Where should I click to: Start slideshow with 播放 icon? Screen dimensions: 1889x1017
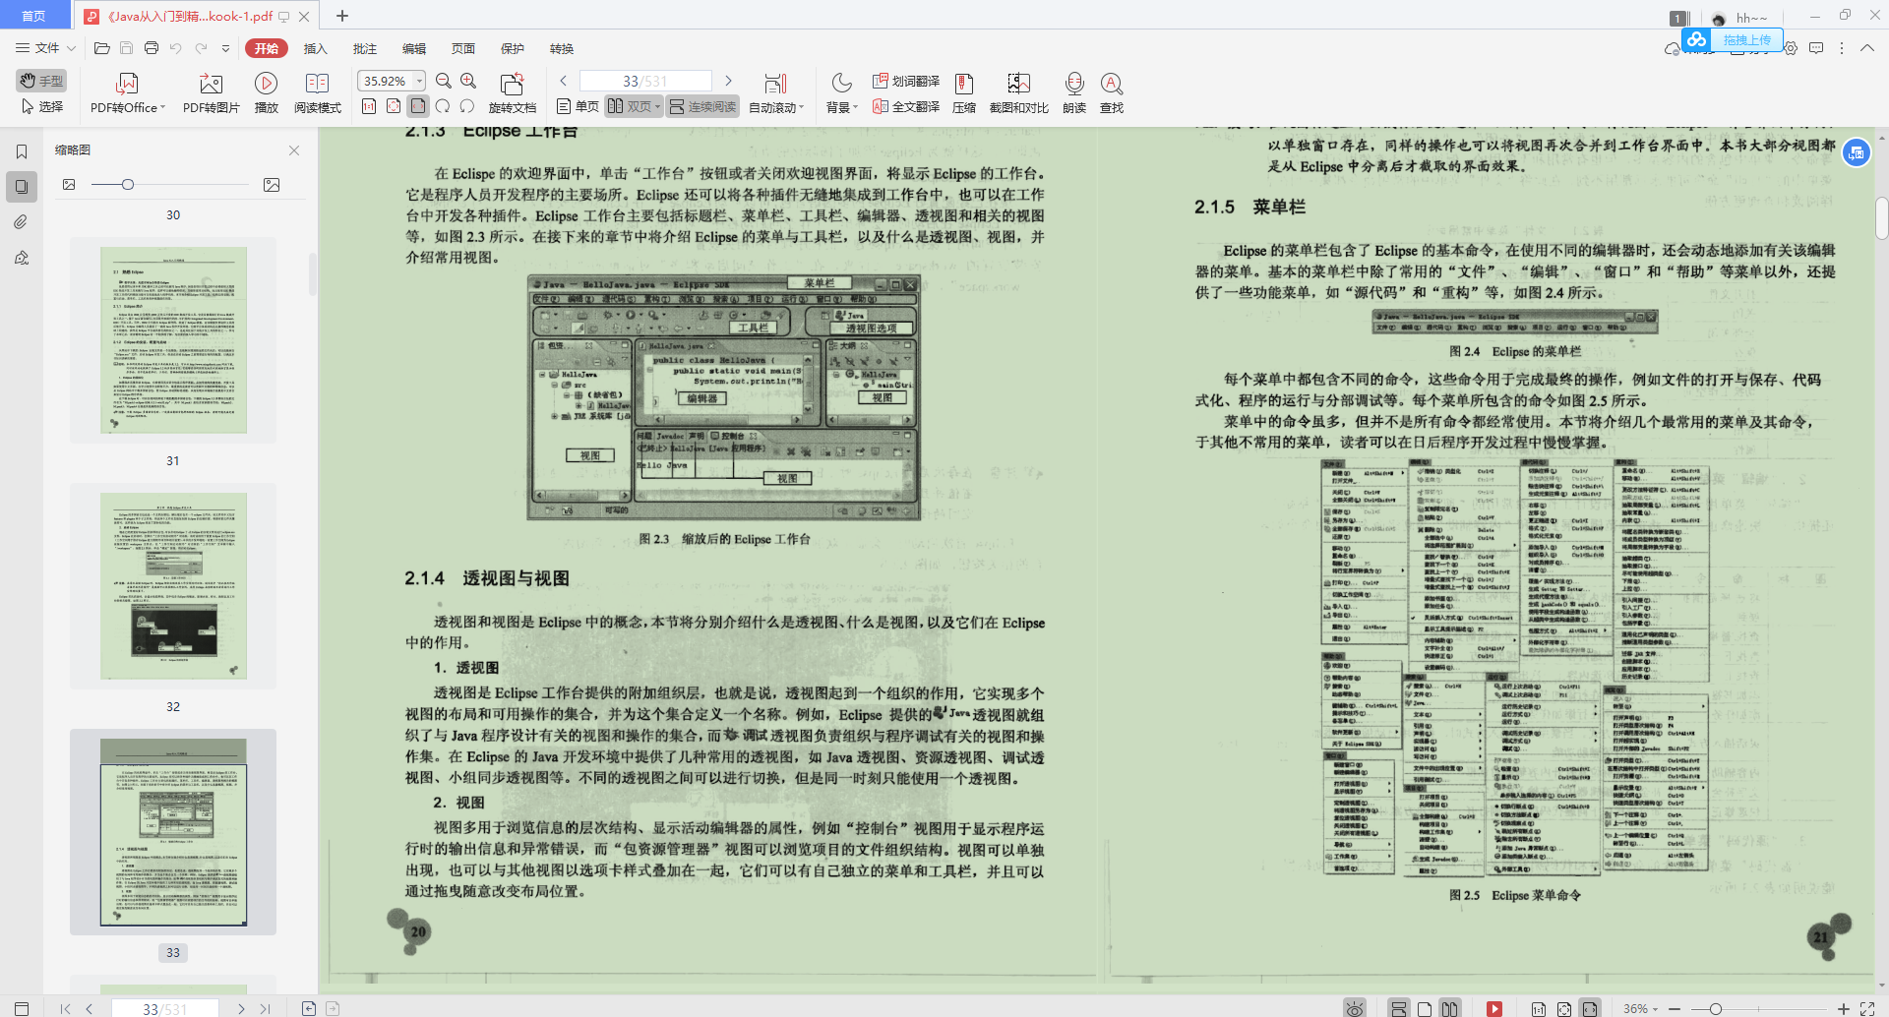coord(266,84)
